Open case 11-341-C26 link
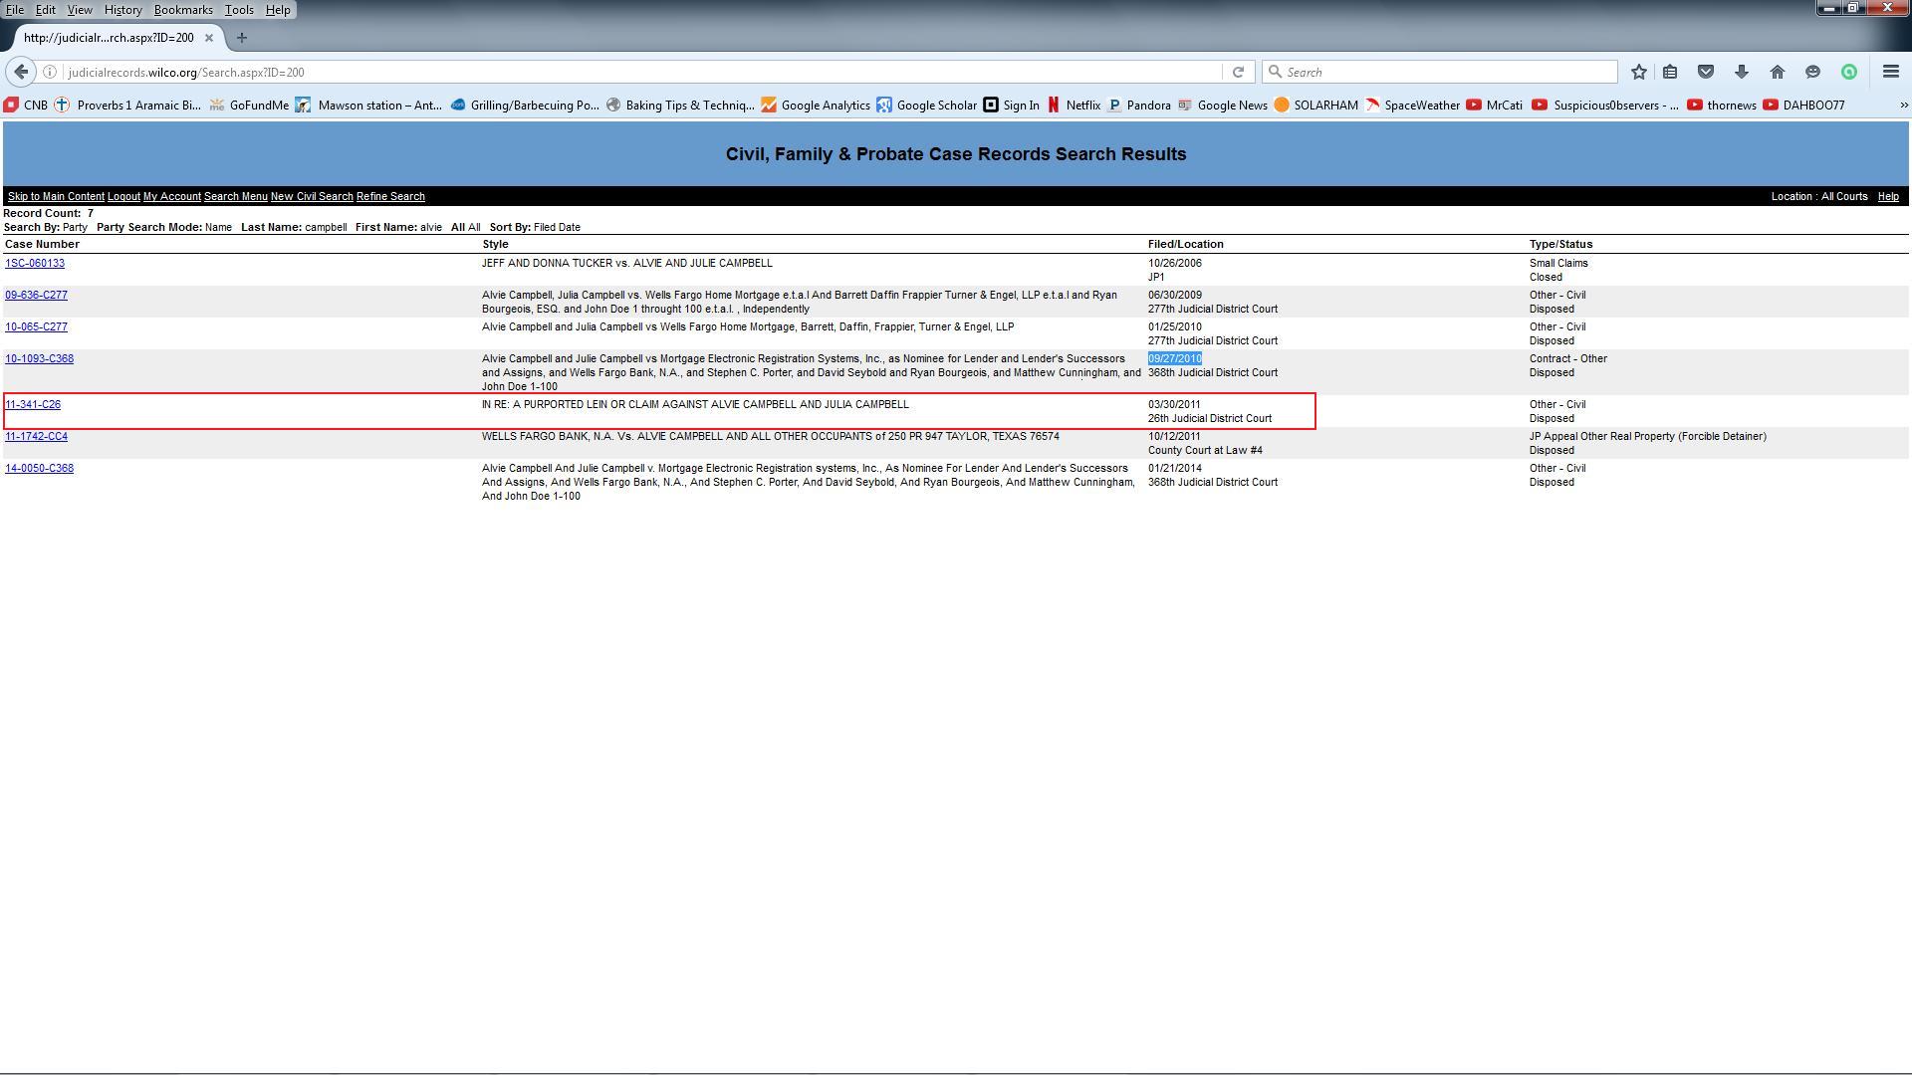 coord(33,405)
